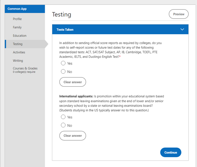Select the Testing sidebar item
Image resolution: width=197 pixels, height=167 pixels.
pyautogui.click(x=18, y=44)
